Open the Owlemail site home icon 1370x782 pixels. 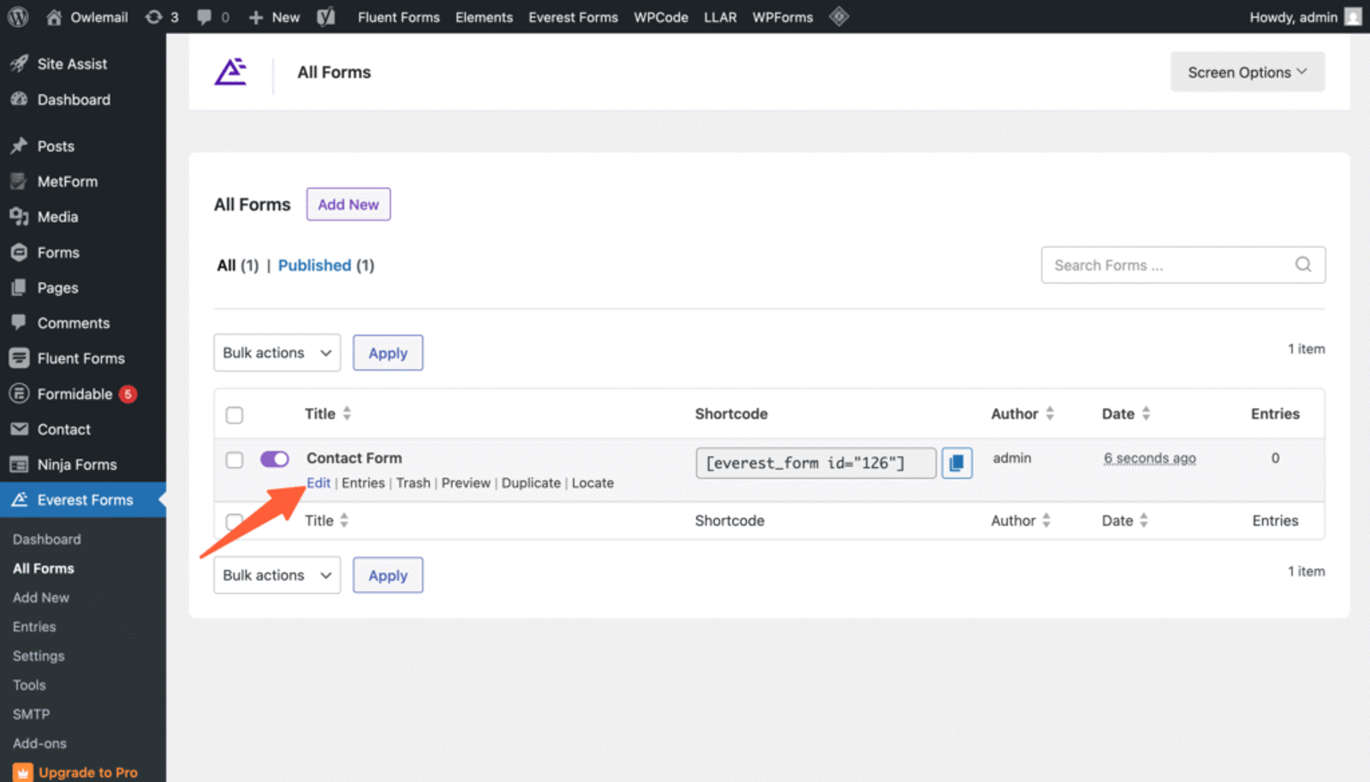(54, 17)
